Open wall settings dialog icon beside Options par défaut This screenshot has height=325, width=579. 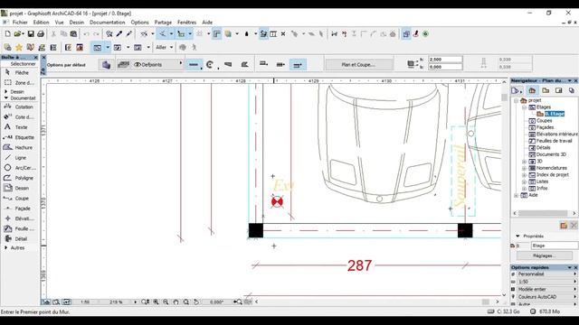(x=107, y=65)
